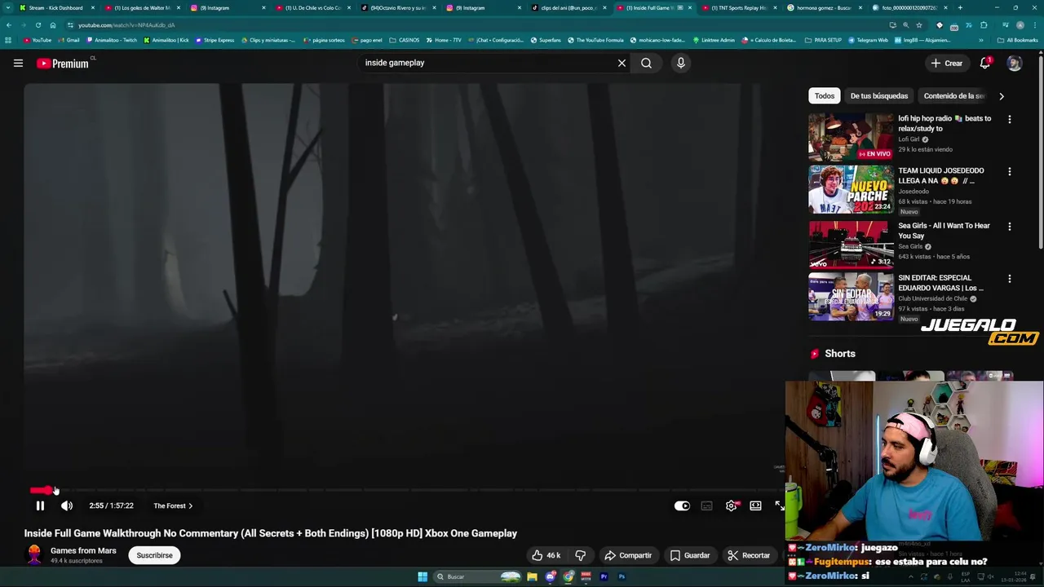Click the search magnifier button

(x=646, y=63)
